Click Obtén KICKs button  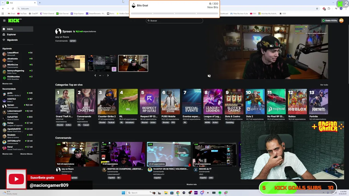329,20
